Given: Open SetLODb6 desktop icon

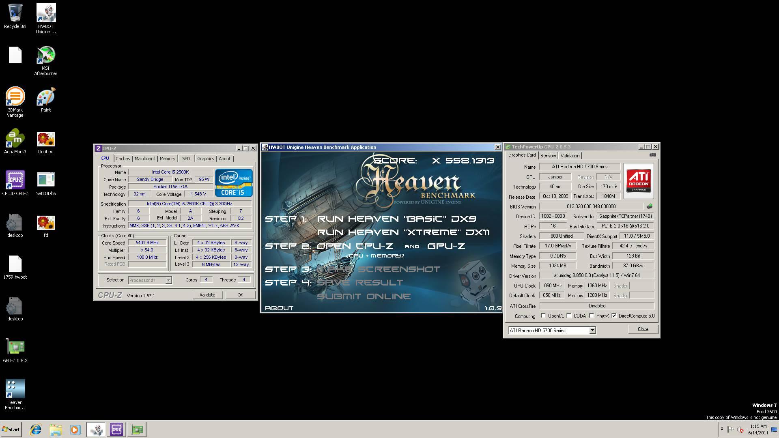Looking at the screenshot, I should point(46,183).
